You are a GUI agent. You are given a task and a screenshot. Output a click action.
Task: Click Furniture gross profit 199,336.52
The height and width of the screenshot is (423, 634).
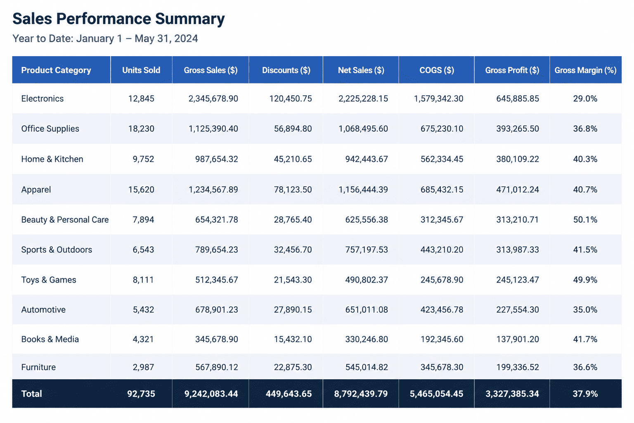click(518, 367)
